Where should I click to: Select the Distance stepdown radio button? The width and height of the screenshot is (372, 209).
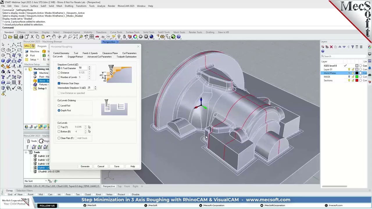59,73
